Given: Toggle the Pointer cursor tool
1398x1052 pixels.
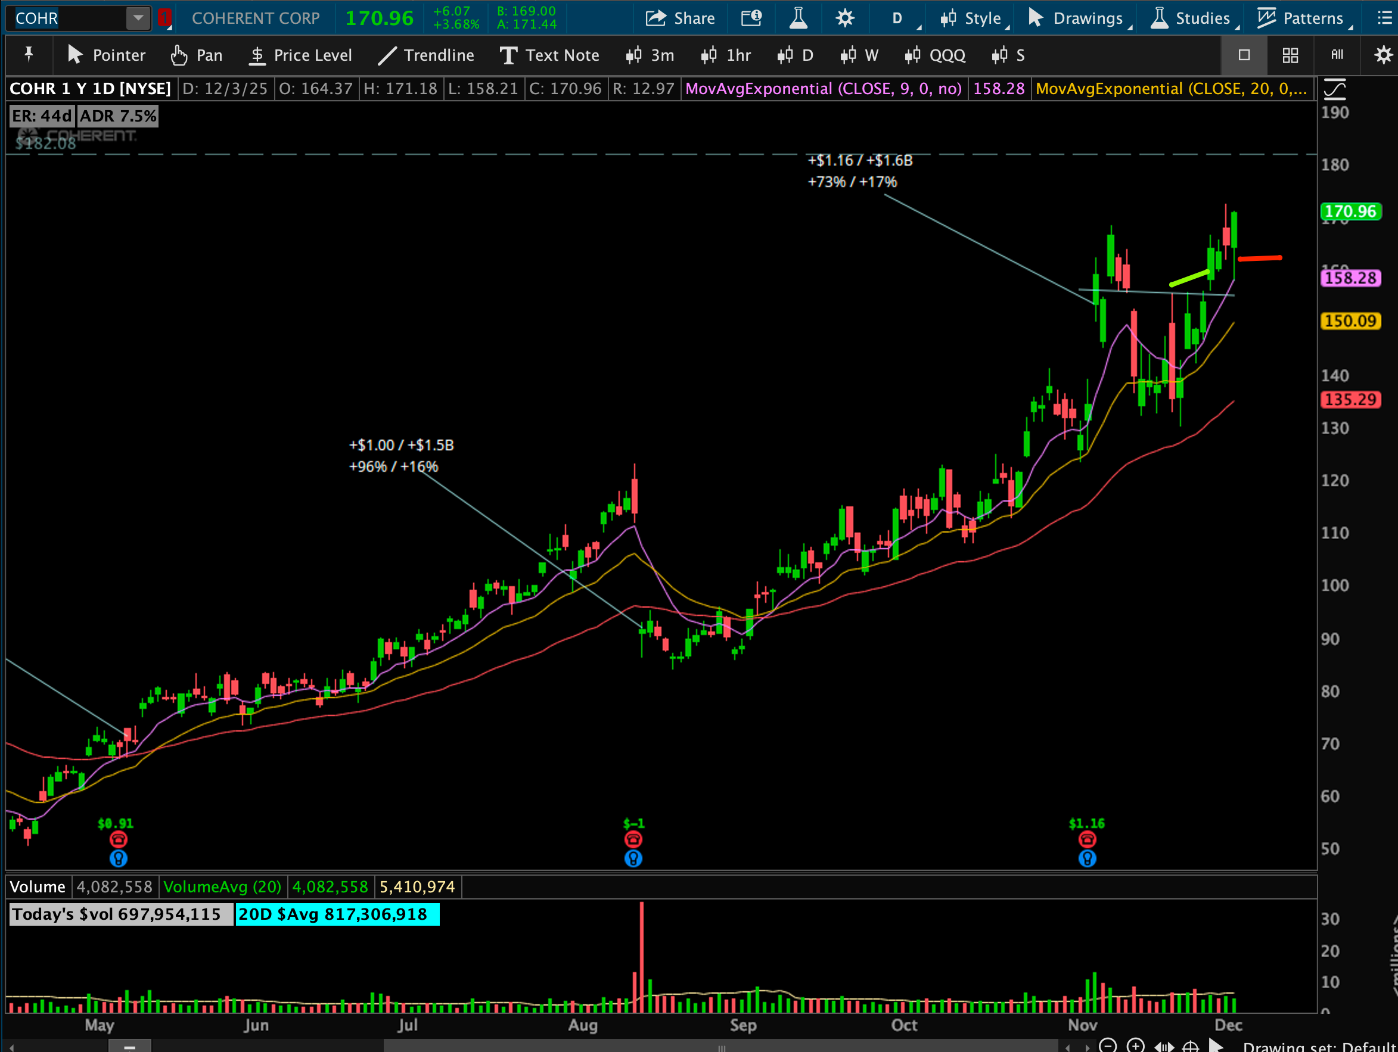Looking at the screenshot, I should [x=106, y=55].
